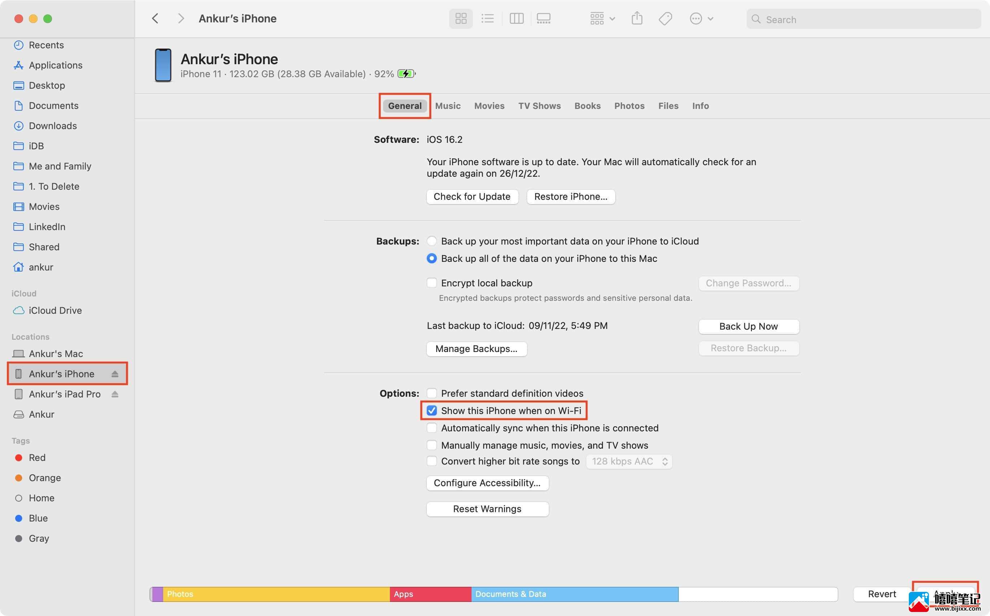This screenshot has width=990, height=616.
Task: Click Reset Warnings
Action: 487,509
